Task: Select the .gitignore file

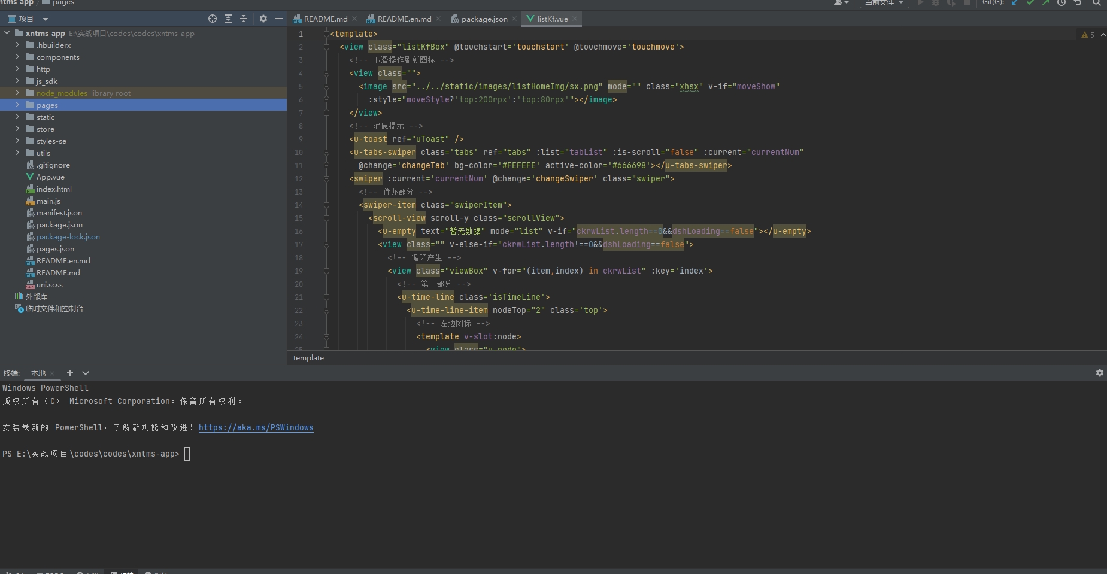Action: (x=53, y=165)
